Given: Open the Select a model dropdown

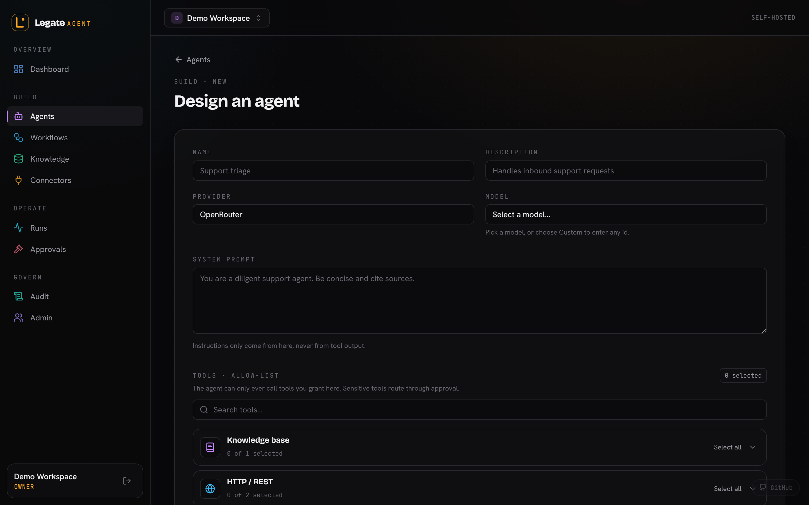Looking at the screenshot, I should click(626, 214).
